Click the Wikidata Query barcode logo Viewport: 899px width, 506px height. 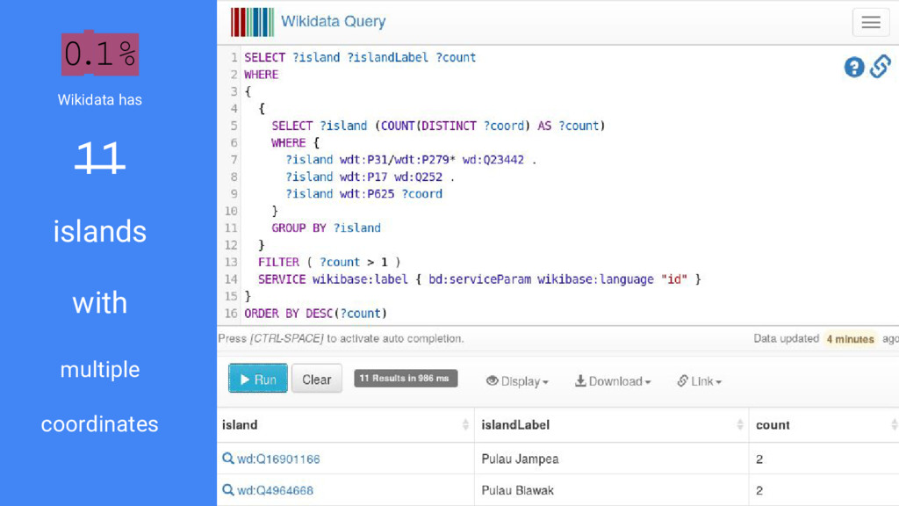252,22
